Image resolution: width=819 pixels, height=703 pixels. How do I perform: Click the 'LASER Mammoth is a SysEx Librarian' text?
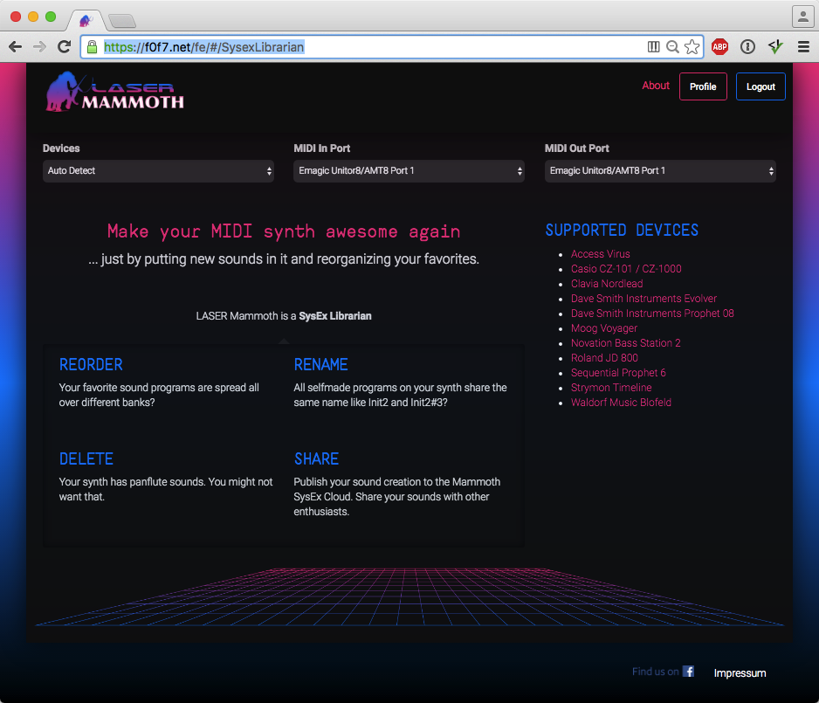pyautogui.click(x=284, y=316)
